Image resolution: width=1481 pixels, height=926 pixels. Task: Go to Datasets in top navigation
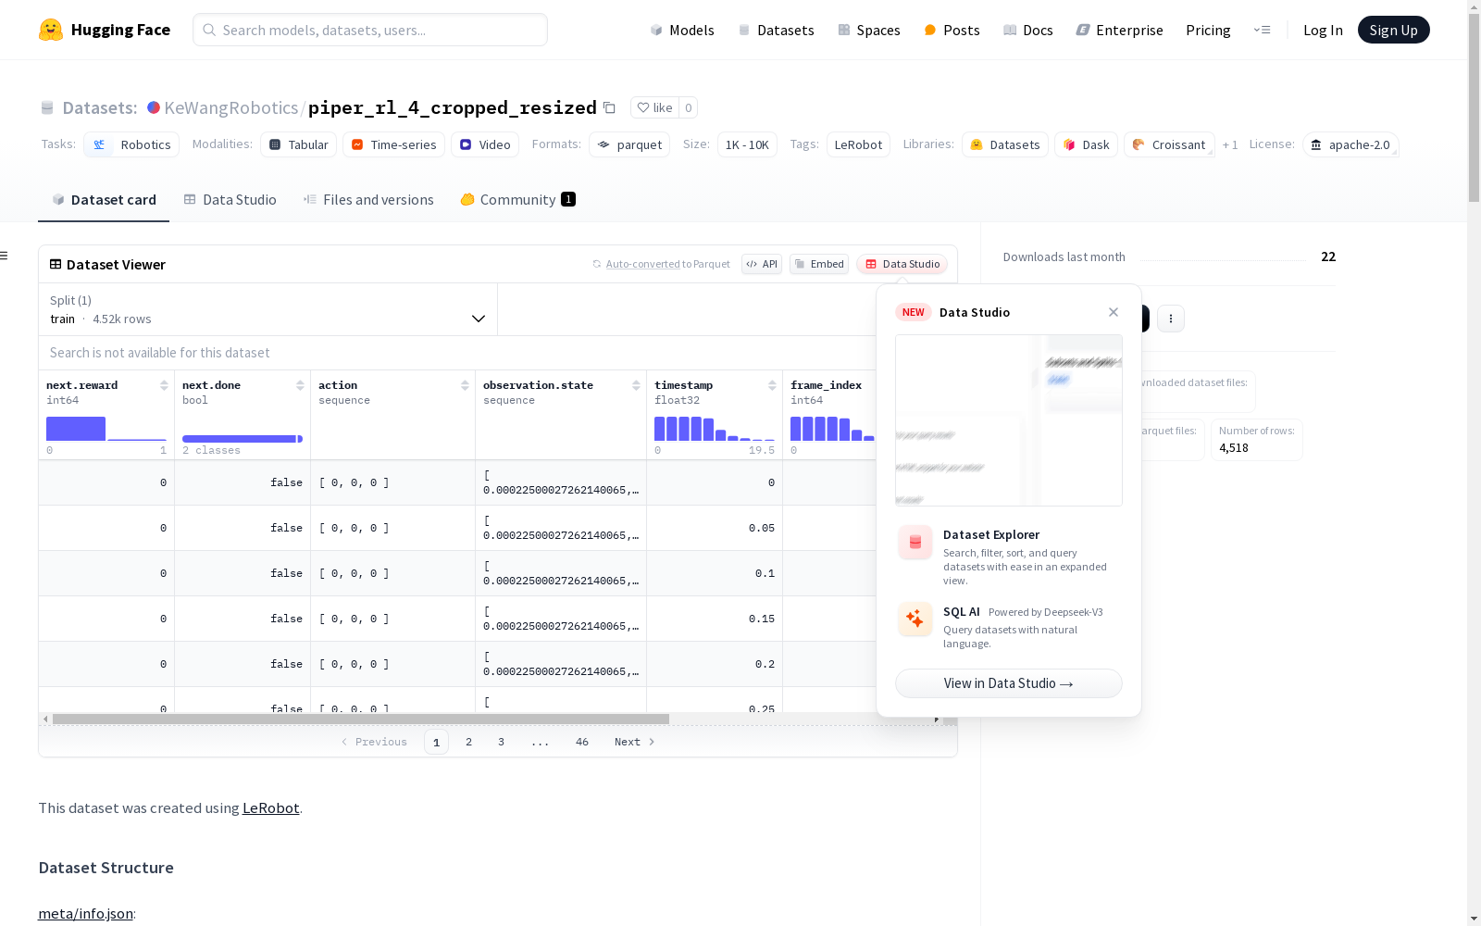[776, 30]
